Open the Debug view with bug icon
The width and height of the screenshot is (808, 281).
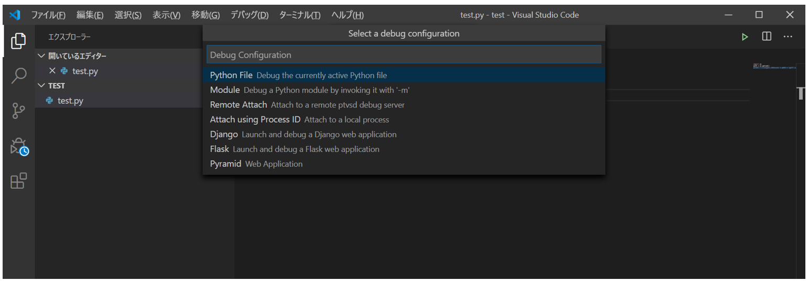19,146
